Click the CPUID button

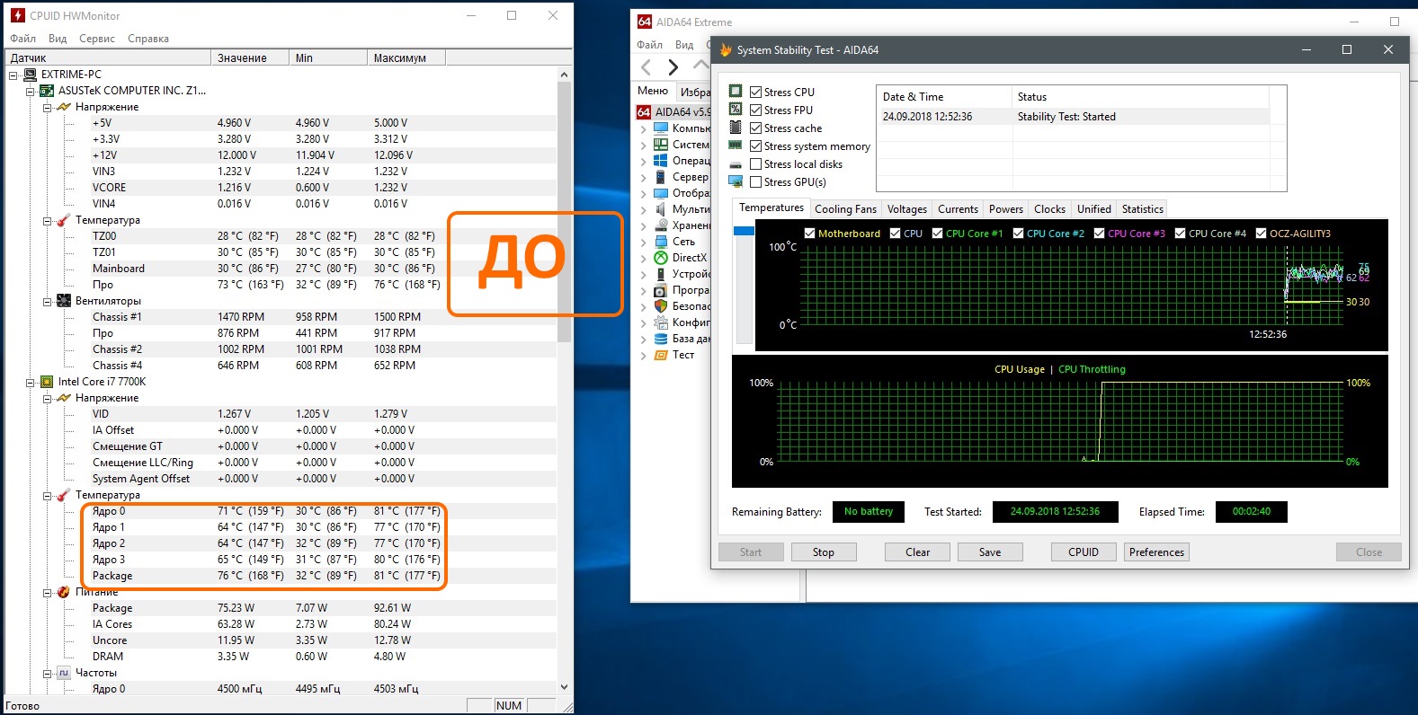(x=1084, y=552)
